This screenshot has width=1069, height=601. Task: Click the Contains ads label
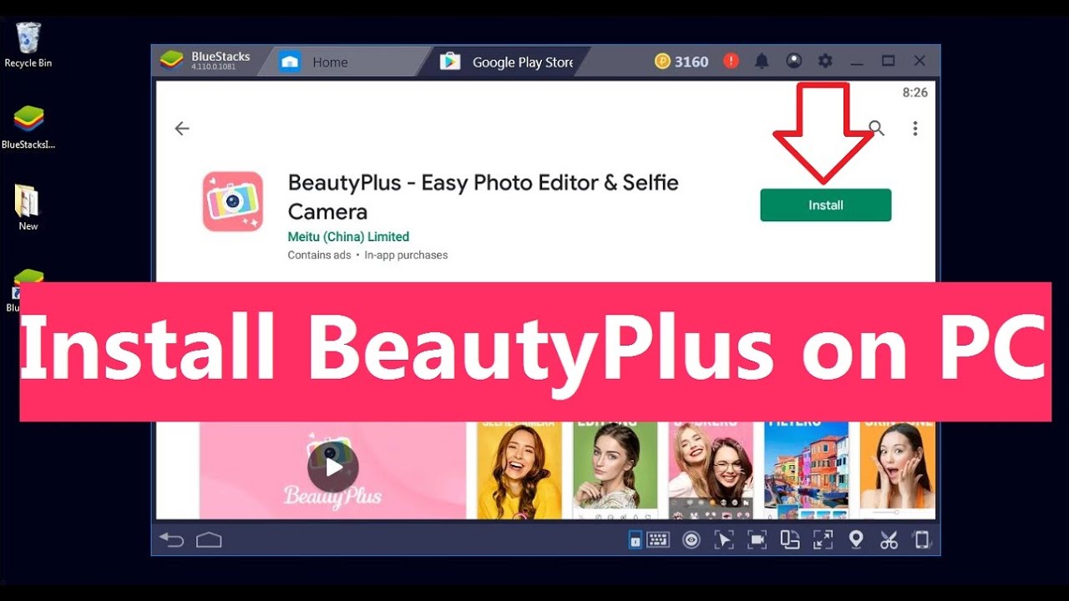coord(319,255)
